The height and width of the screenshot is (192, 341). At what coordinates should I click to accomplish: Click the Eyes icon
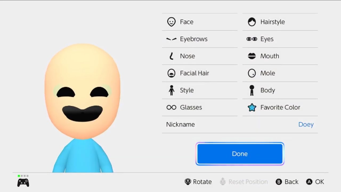point(252,39)
